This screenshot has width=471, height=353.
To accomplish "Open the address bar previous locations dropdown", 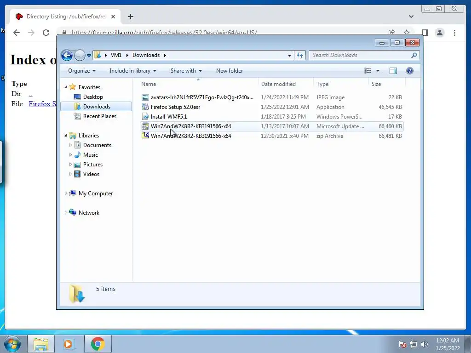I will (x=289, y=55).
